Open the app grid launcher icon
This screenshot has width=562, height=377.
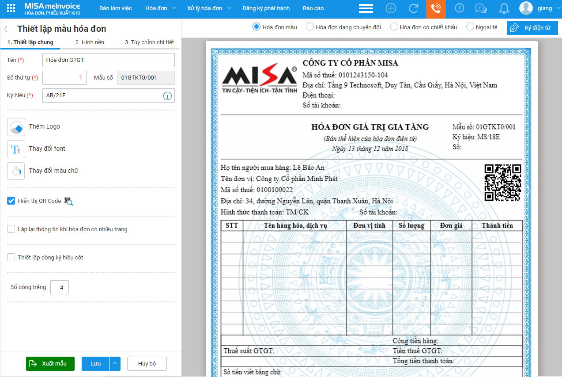[11, 8]
